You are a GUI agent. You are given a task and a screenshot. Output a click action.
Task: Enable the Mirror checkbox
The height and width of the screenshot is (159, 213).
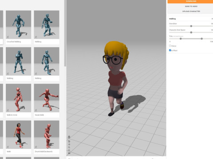(x=170, y=46)
